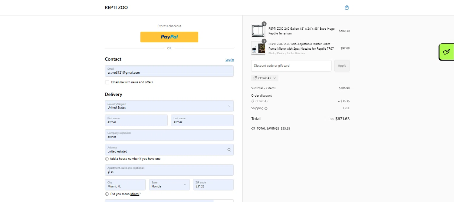Viewport: 454px width, 202px height.
Task: Click the 'TOTAL SAVINGS $35.35' text
Action: click(273, 128)
